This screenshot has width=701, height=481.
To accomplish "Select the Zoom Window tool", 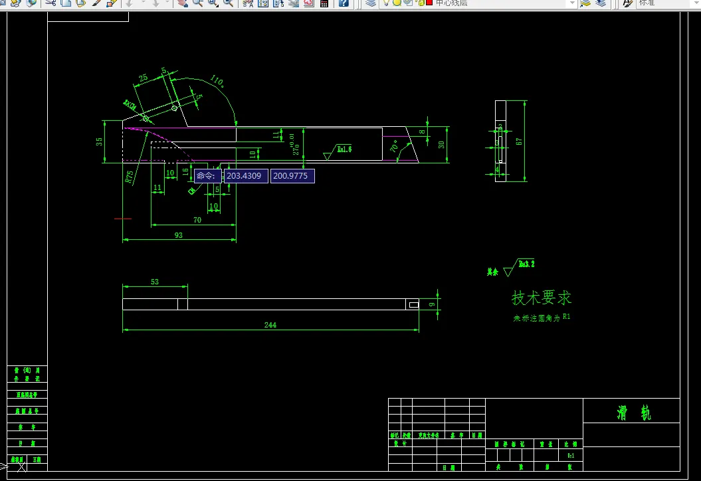I will 213,3.
